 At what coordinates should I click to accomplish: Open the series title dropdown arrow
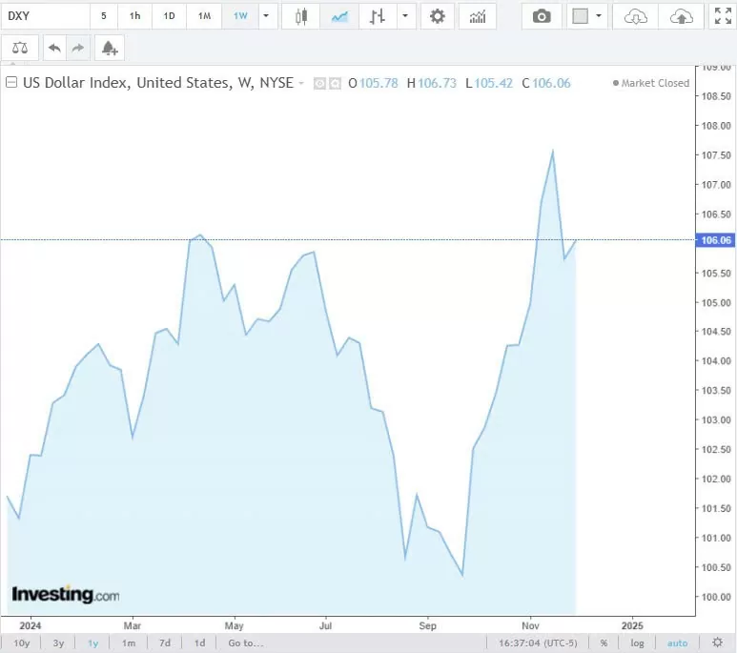pos(301,83)
